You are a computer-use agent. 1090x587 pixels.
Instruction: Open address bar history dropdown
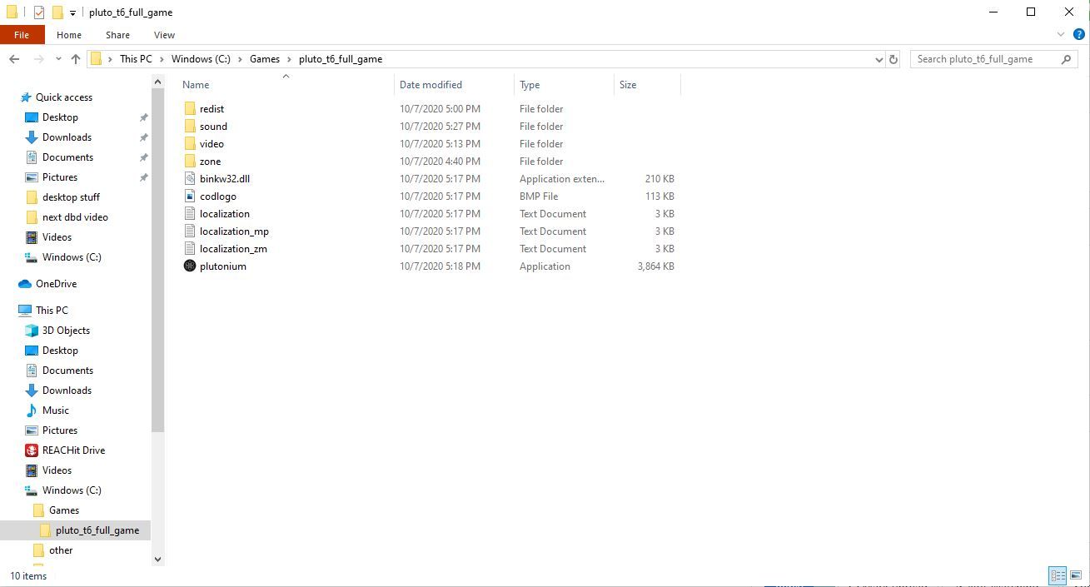pyautogui.click(x=878, y=59)
